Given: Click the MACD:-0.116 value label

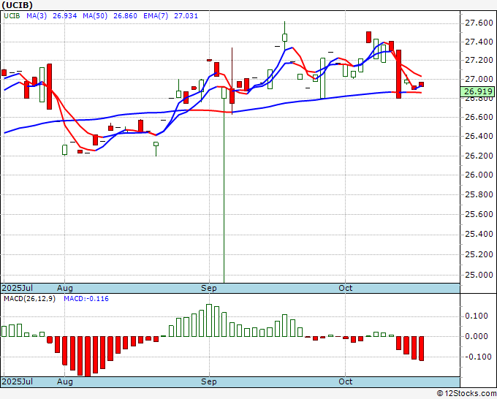Looking at the screenshot, I should tap(86, 299).
